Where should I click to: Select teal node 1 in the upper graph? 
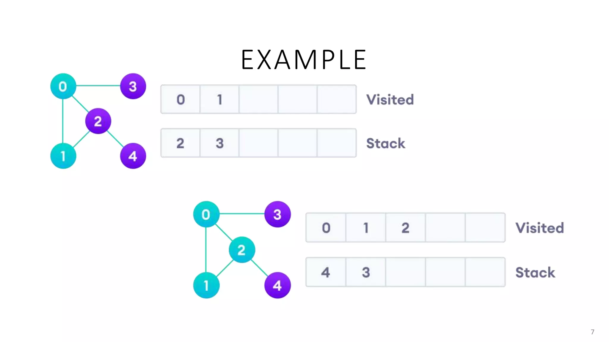(63, 156)
